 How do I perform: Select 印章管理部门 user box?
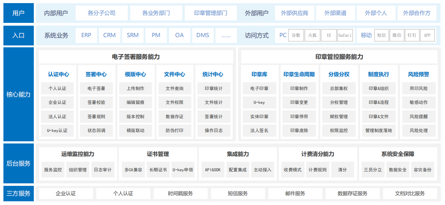[211, 13]
